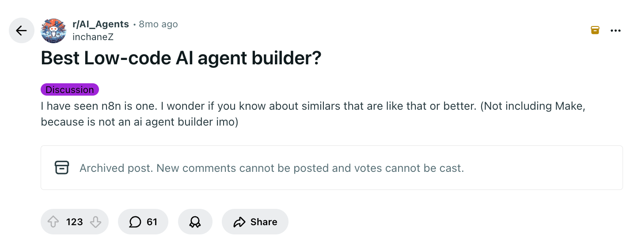Visit the inchaneZ user profile
This screenshot has width=638, height=245.
(x=93, y=37)
